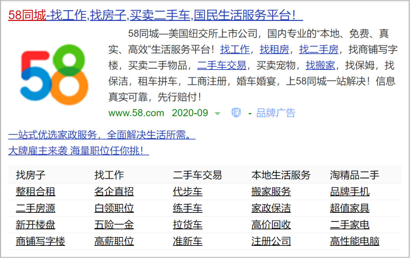Open the 搬家服务 link
Image resolution: width=410 pixels, height=258 pixels.
[x=271, y=192]
